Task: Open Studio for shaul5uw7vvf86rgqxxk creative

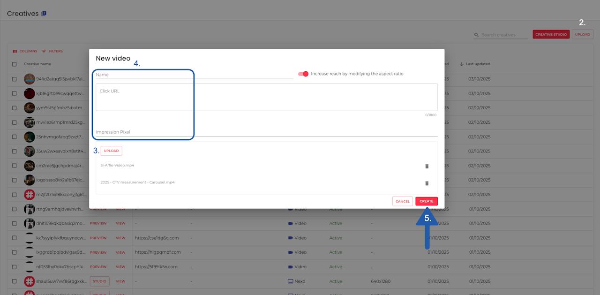Action: (99, 281)
